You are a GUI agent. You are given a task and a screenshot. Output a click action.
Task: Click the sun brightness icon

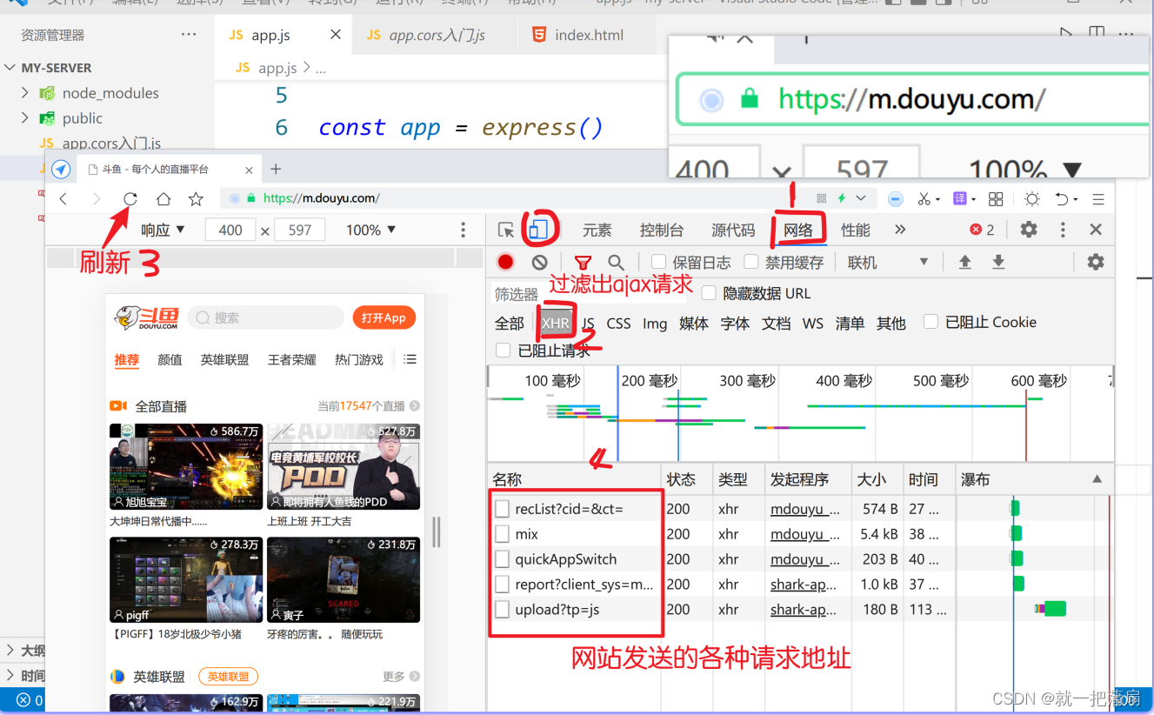[1031, 199]
